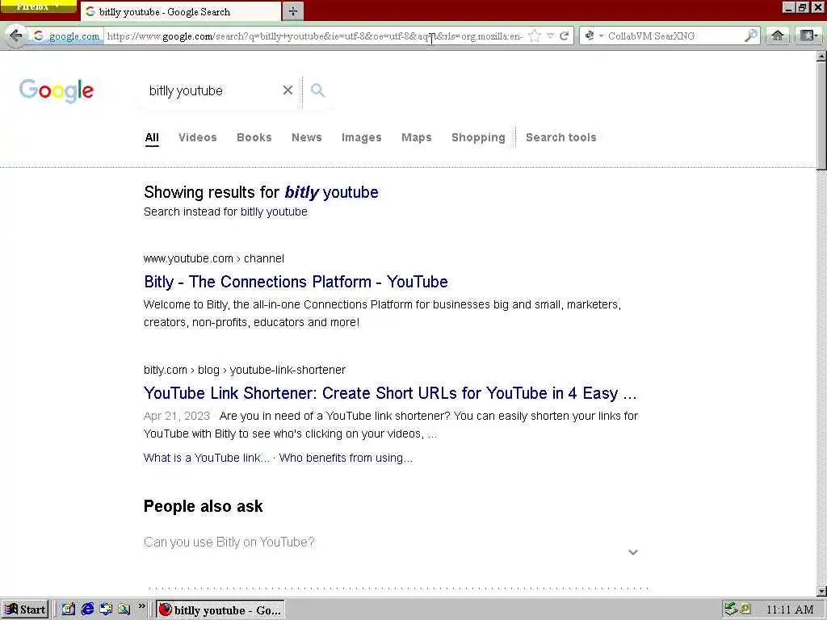Clear the Google search box with X
Image resolution: width=827 pixels, height=620 pixels.
(288, 90)
